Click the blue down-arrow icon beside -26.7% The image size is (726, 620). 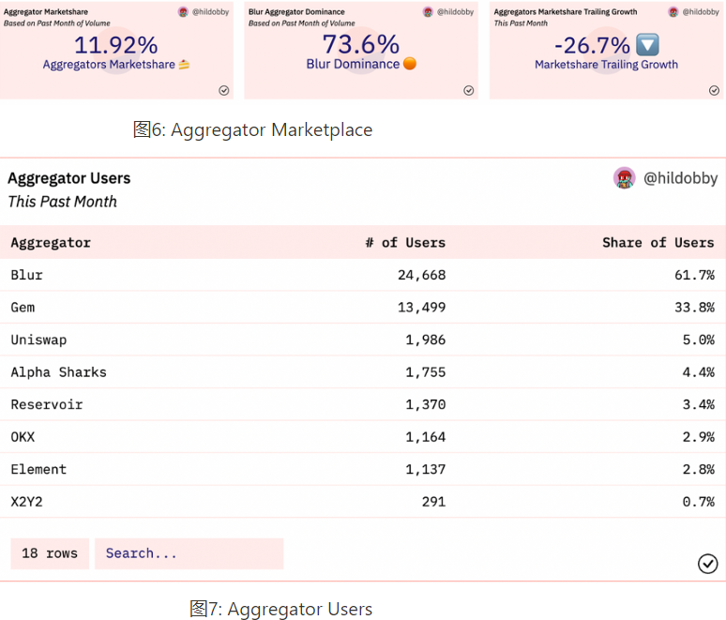(647, 45)
